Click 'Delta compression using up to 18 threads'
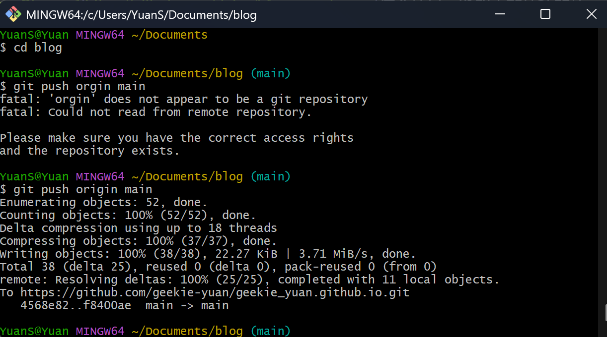This screenshot has width=607, height=337. tap(138, 228)
